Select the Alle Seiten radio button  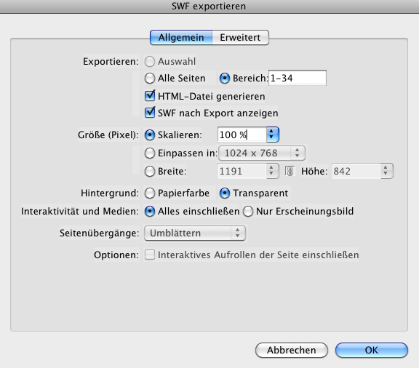150,79
